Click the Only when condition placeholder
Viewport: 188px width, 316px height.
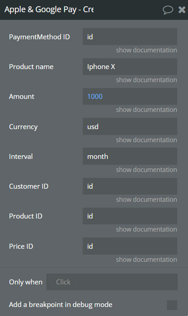pos(63,282)
